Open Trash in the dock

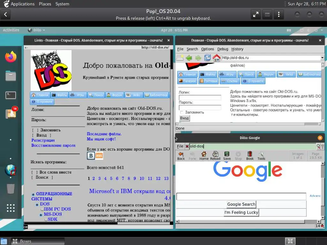11,189
